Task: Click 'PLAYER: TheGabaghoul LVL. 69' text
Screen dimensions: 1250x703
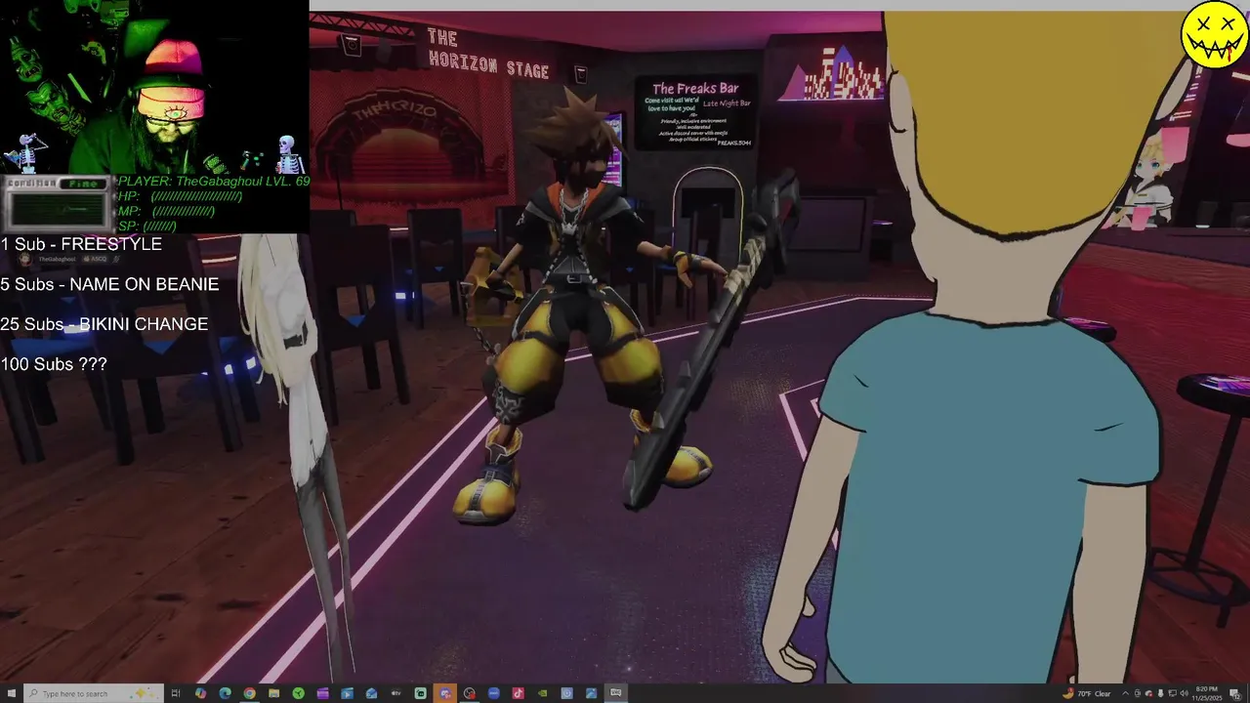Action: coord(214,182)
